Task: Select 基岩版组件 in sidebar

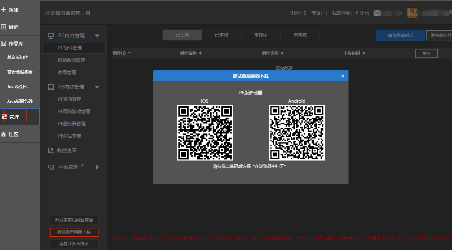Action: 18,57
